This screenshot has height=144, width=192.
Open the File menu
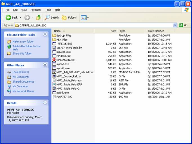(8, 10)
